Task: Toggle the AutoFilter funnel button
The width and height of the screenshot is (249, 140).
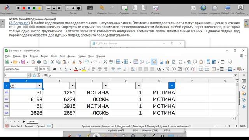Action: [154, 62]
